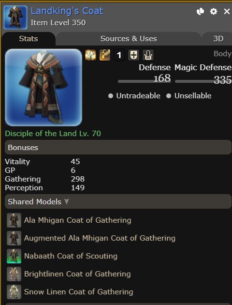Viewport: 232px width, 305px height.
Task: Click the dyeable item icon
Action: 90,55
